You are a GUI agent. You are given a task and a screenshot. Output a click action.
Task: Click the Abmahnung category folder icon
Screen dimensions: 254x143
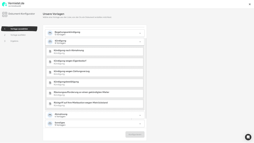50,115
